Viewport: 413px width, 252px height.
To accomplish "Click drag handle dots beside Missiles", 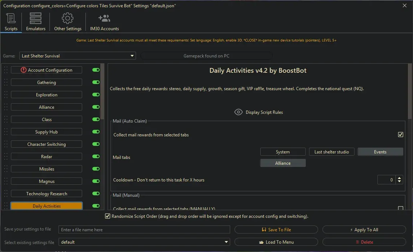I will click(6, 169).
